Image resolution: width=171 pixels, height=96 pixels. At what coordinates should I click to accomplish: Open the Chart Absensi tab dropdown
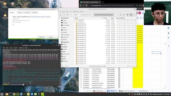click(149, 91)
